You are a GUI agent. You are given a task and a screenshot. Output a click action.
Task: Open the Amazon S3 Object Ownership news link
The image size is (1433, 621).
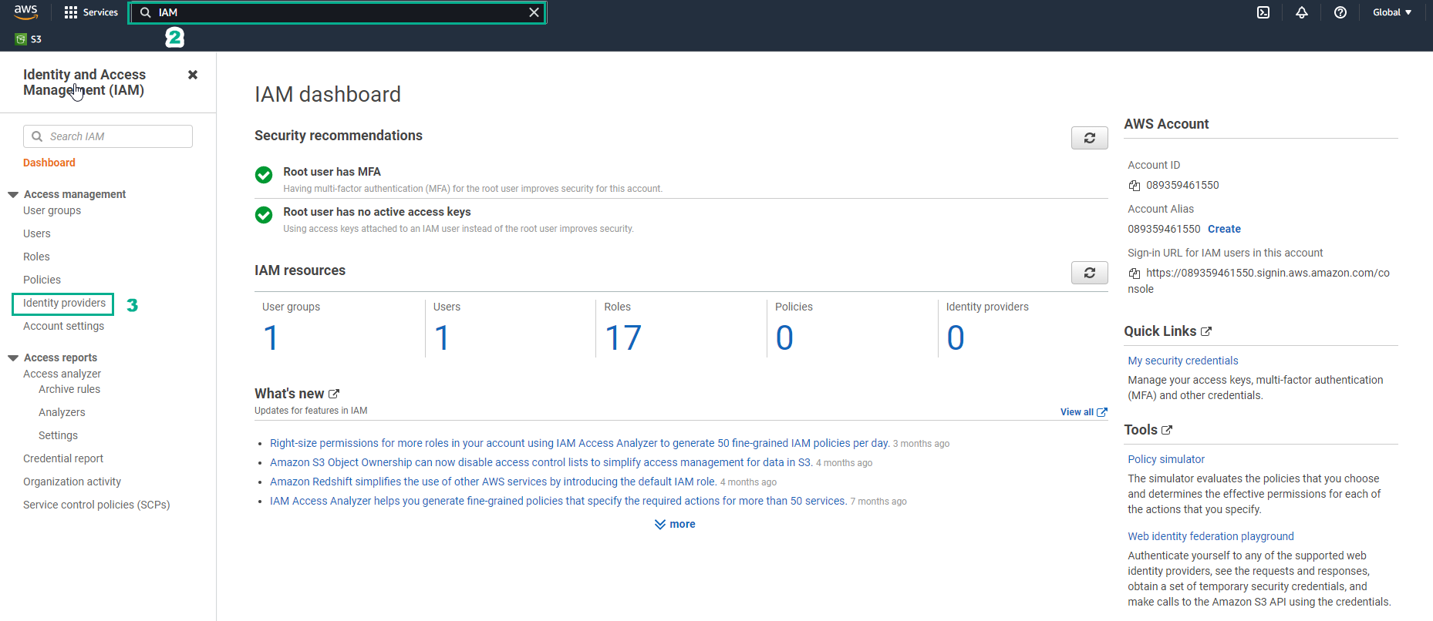click(541, 462)
